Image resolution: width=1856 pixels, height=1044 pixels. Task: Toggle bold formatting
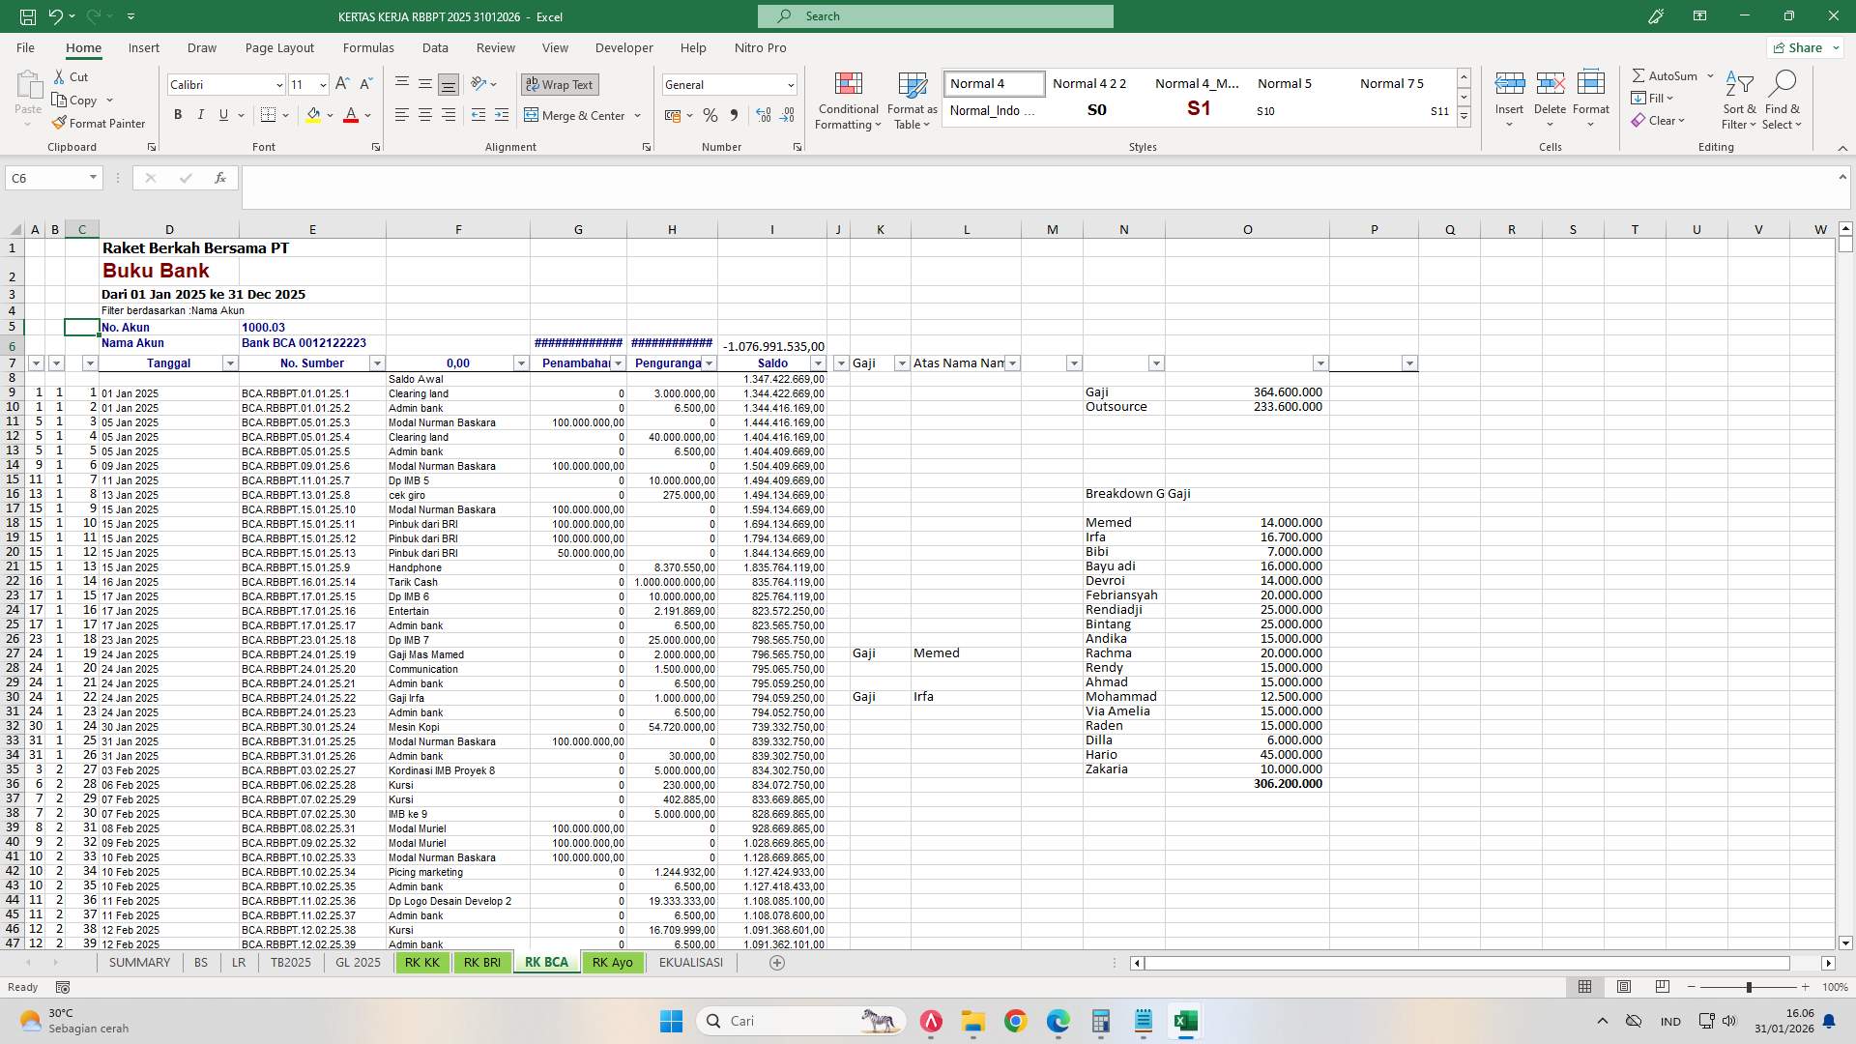point(178,114)
